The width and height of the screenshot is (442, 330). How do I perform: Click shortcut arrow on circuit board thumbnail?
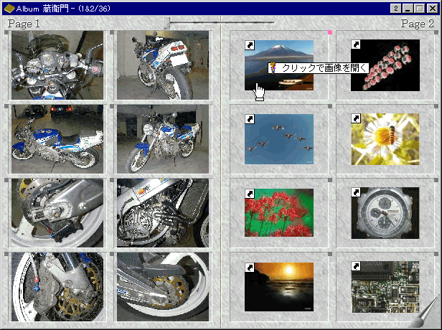[x=357, y=266]
